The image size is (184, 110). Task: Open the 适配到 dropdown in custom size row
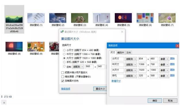[78, 67]
